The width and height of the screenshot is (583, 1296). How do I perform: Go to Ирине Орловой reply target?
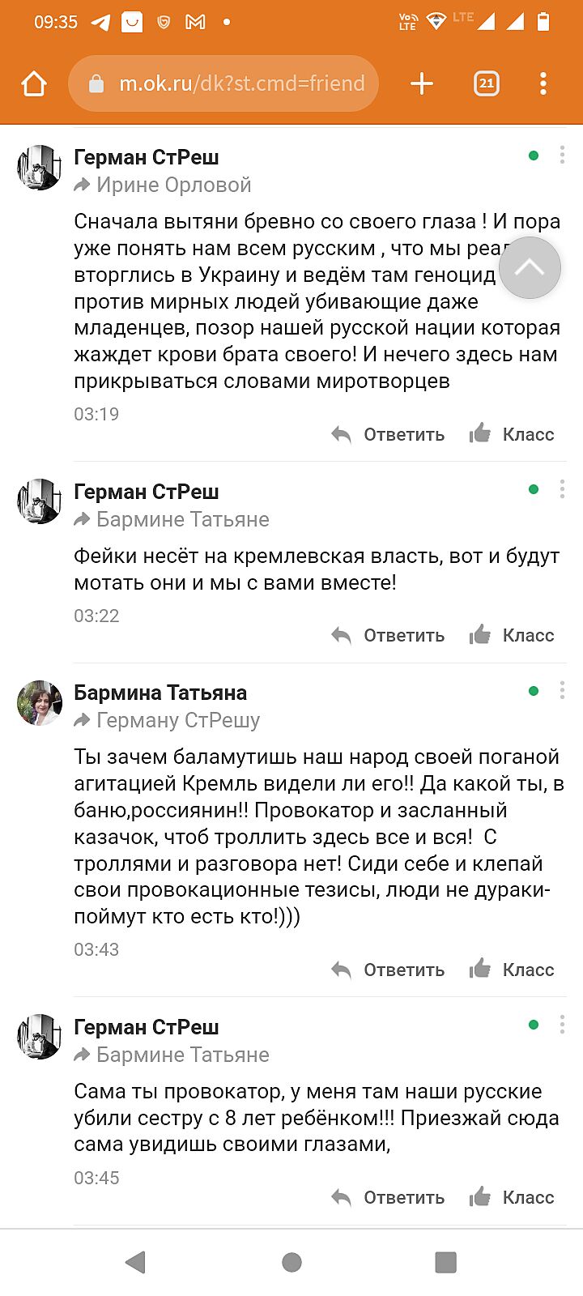tap(173, 185)
